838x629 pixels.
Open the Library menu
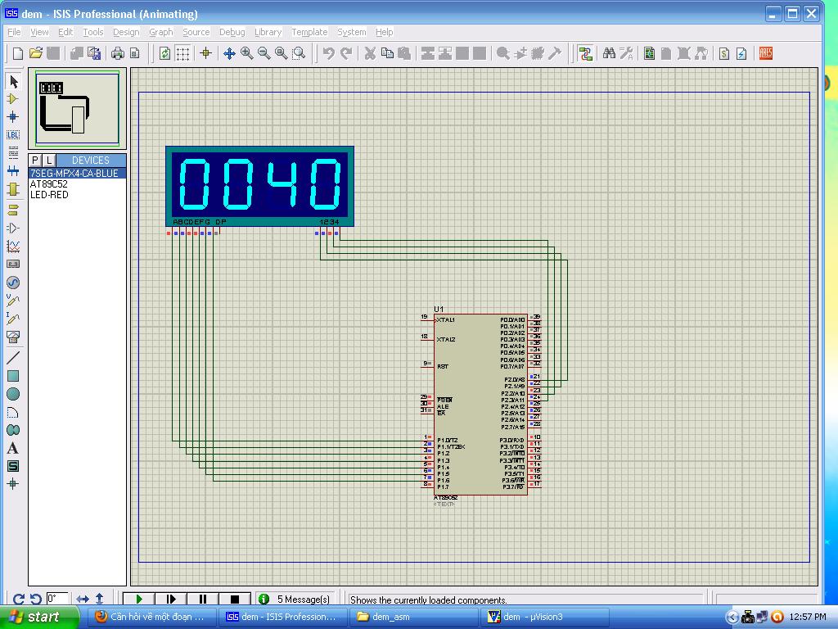[x=268, y=32]
